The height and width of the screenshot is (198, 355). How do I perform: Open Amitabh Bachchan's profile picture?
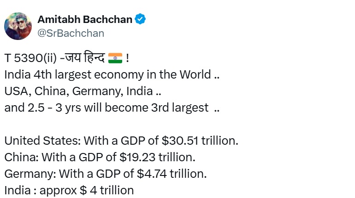[x=18, y=26]
